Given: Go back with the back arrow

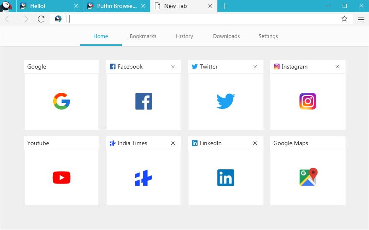Looking at the screenshot, I should point(8,19).
